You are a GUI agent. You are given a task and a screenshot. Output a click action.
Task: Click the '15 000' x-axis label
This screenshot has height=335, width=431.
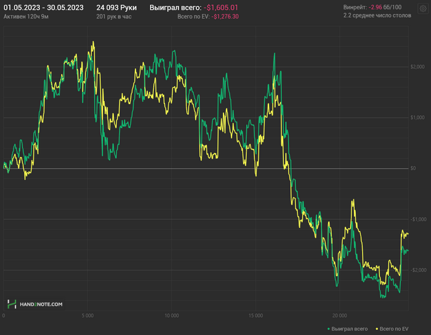click(256, 315)
